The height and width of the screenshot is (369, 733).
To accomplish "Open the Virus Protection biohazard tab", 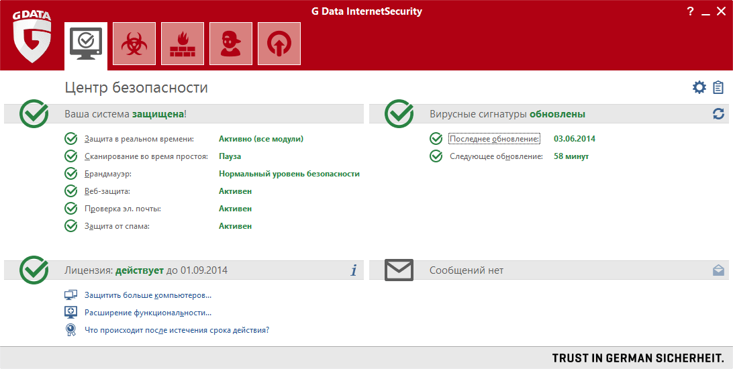I will coord(134,44).
